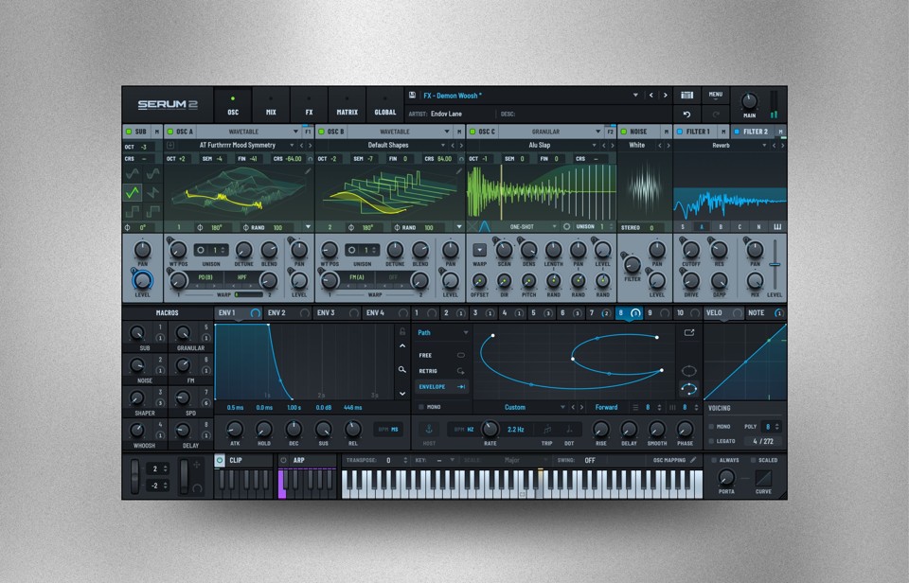
Task: Enable the ALWAYS portamento checkbox
Action: [714, 460]
